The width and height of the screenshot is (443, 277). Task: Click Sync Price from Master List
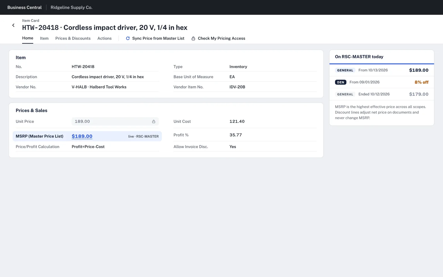coord(155,39)
